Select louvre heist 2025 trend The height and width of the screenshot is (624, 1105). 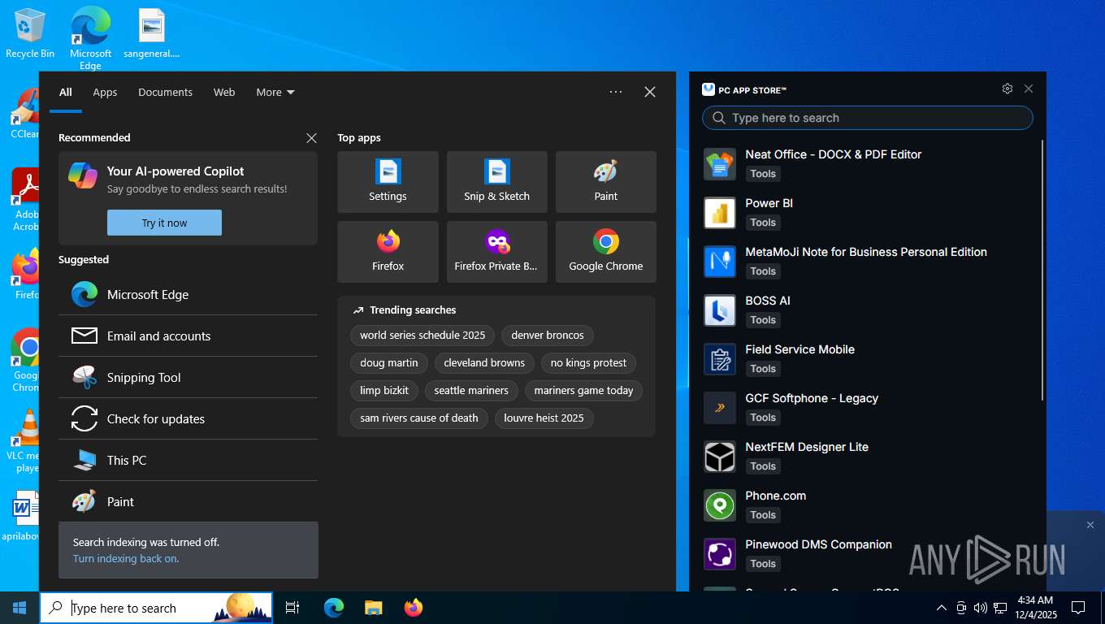coord(544,418)
